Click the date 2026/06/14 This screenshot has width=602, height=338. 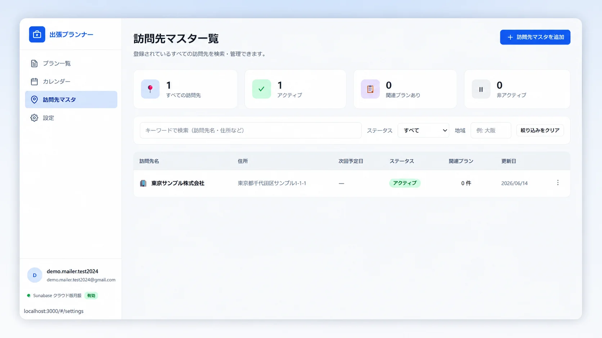point(514,183)
